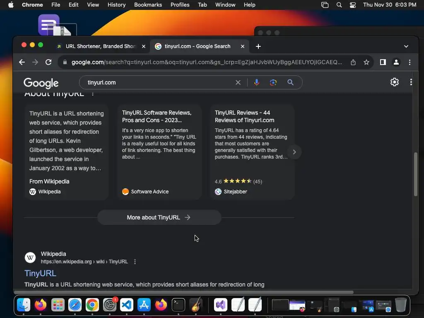
Task: Clear the search box with the X
Action: tap(238, 82)
